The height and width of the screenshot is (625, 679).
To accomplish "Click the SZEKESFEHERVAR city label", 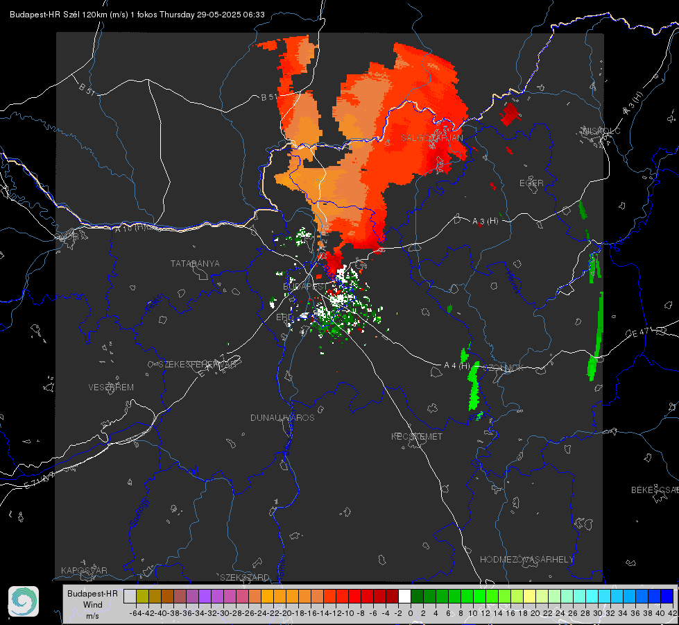I will [x=197, y=365].
